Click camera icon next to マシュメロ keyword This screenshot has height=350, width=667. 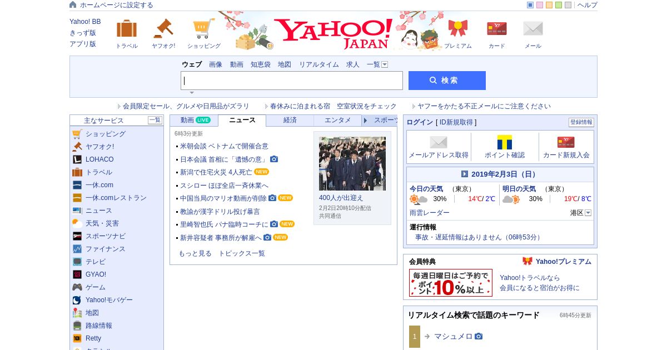pyautogui.click(x=479, y=336)
